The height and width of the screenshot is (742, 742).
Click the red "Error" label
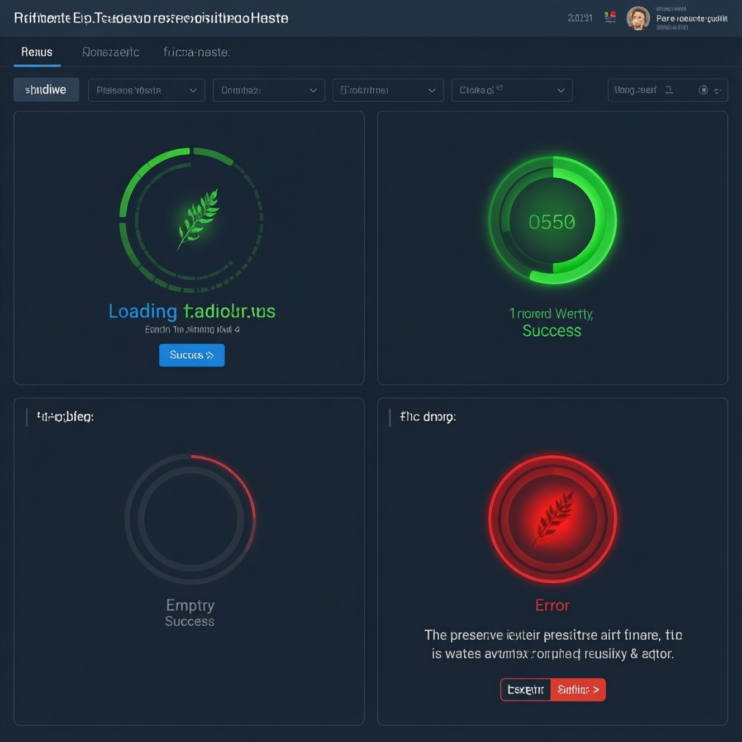pos(553,605)
